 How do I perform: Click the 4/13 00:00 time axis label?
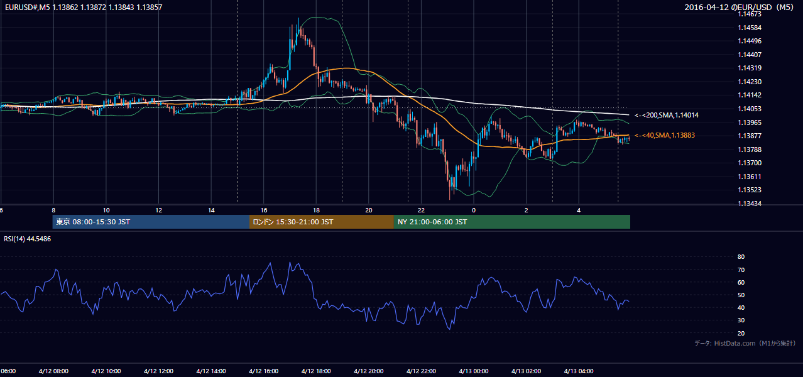(x=474, y=371)
